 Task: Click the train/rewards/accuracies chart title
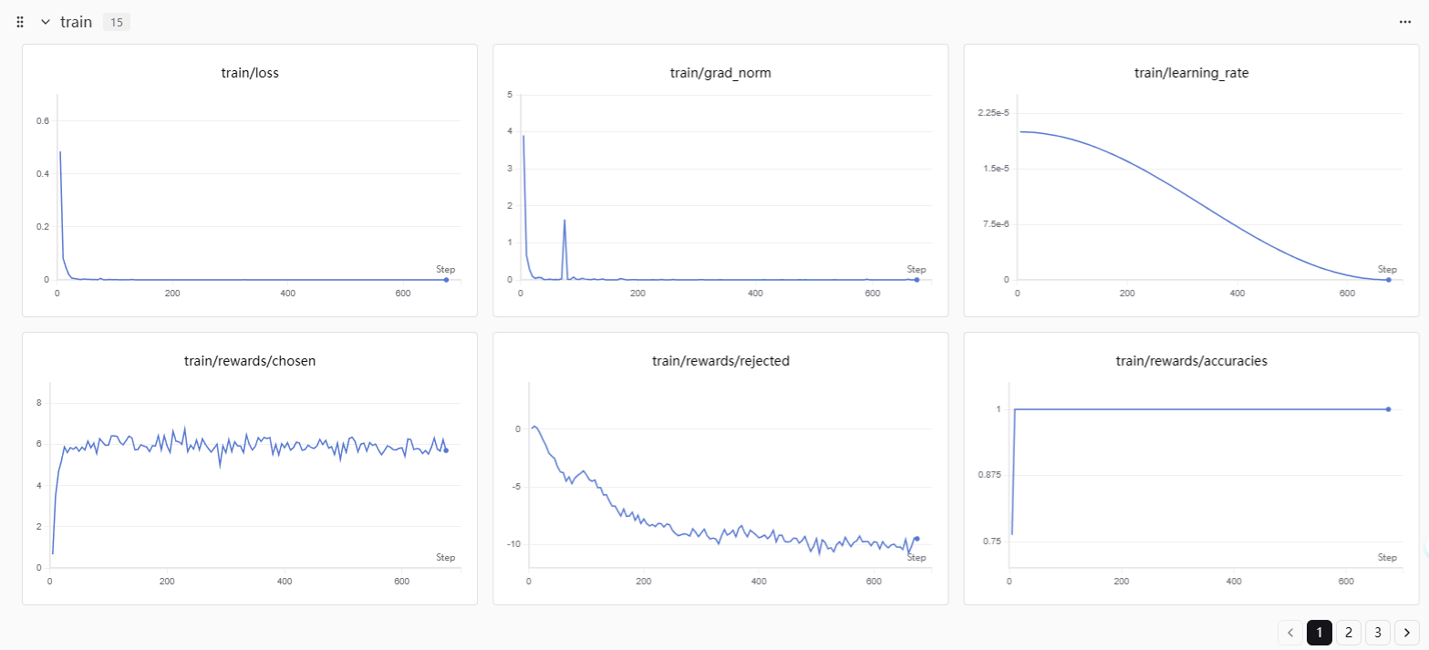click(x=1191, y=361)
